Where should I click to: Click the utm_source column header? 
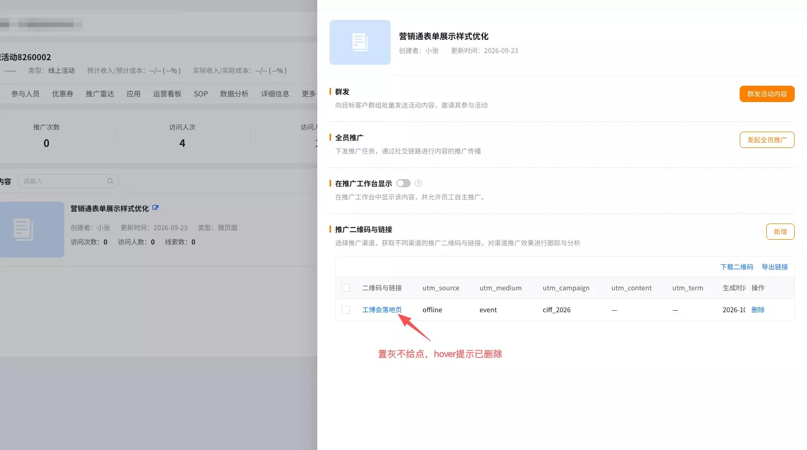441,288
